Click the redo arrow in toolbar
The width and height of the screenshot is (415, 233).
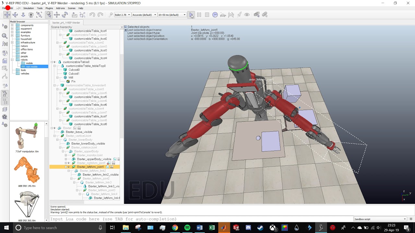(x=100, y=15)
